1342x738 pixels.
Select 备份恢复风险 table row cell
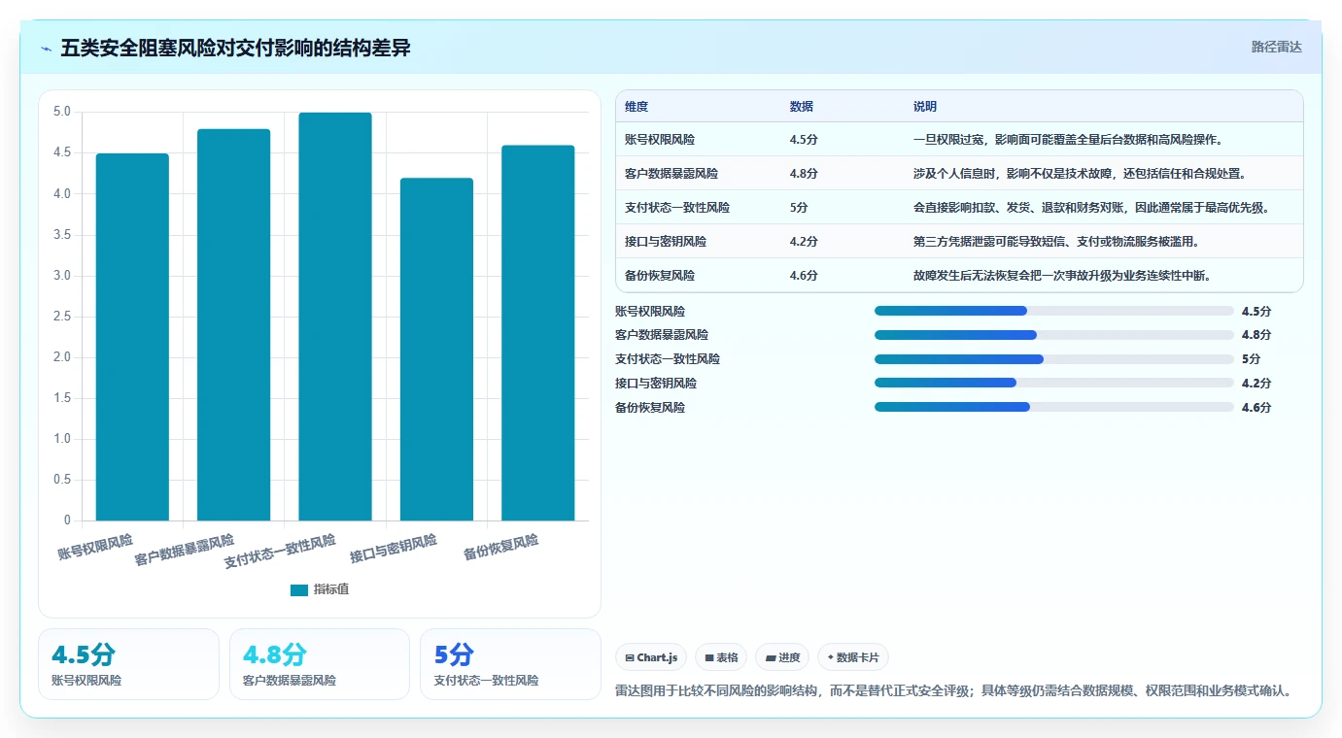(660, 276)
